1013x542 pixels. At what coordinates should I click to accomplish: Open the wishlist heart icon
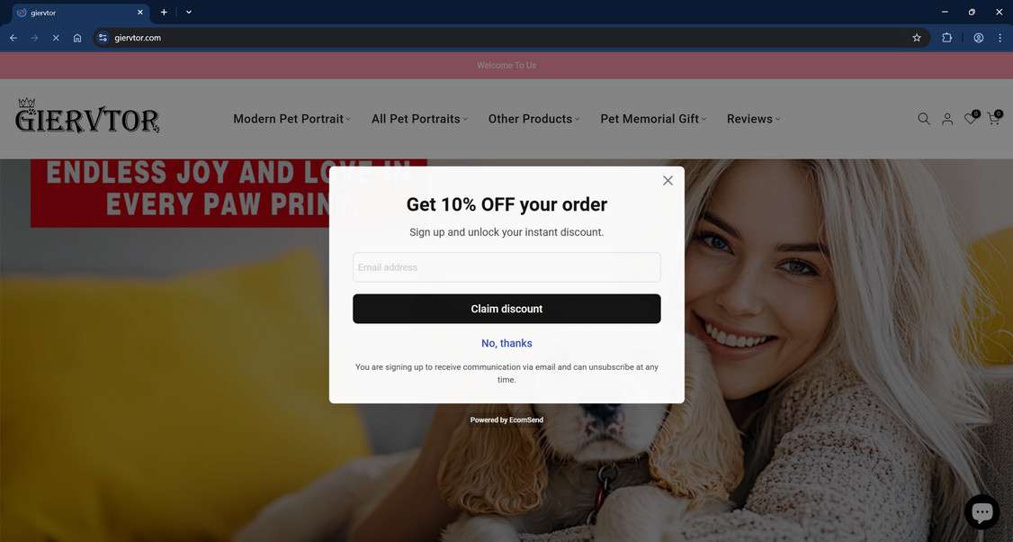971,118
